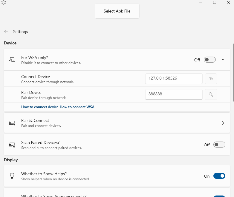
Task: Click the For WSA only device icon
Action: pyautogui.click(x=12, y=60)
